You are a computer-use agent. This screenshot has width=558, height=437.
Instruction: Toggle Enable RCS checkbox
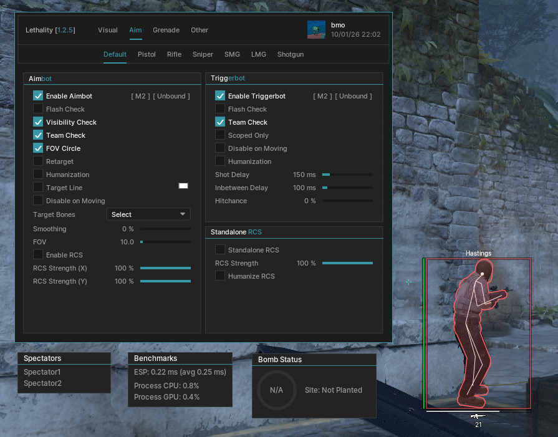38,255
